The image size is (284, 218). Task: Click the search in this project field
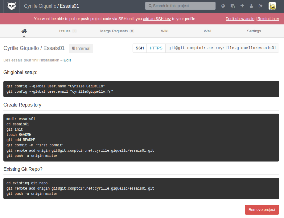(x=180, y=6)
